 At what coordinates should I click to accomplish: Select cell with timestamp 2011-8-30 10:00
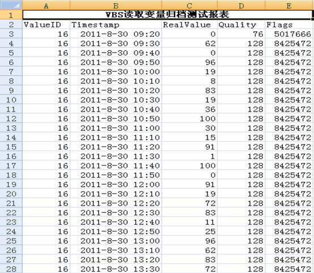(116, 72)
